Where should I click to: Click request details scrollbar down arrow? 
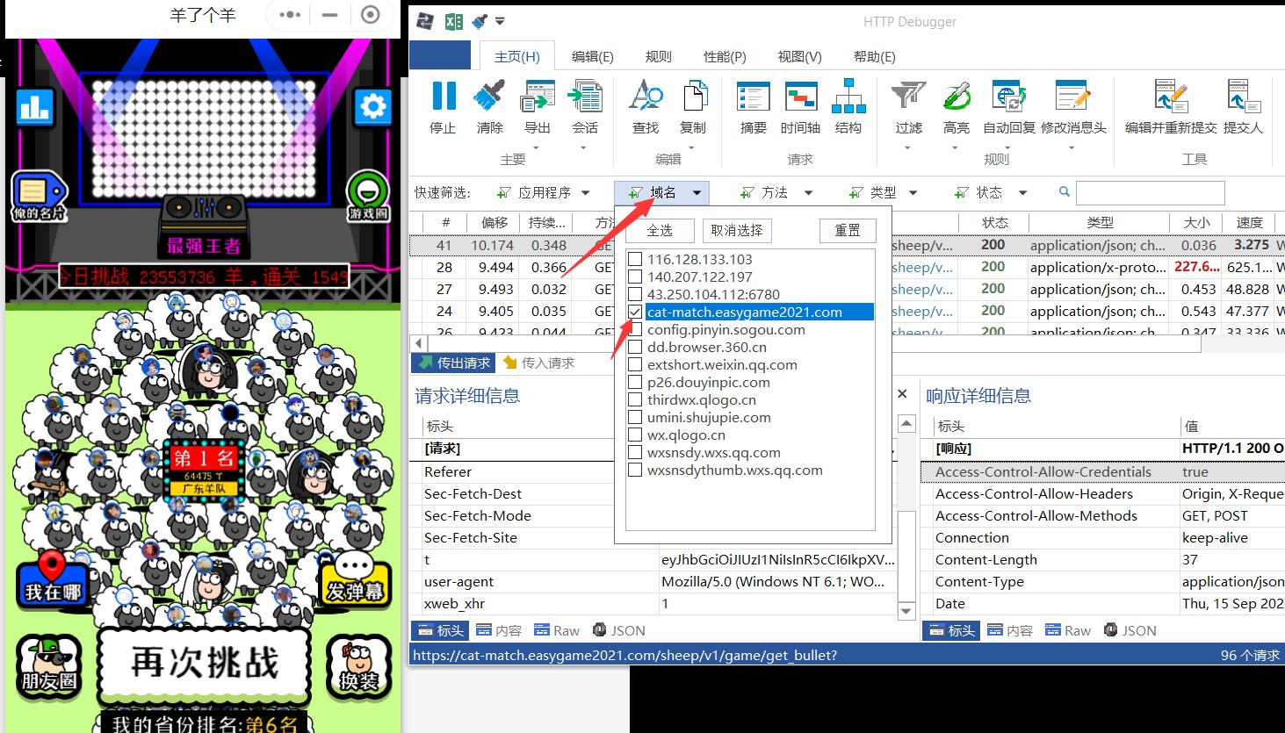tap(906, 610)
